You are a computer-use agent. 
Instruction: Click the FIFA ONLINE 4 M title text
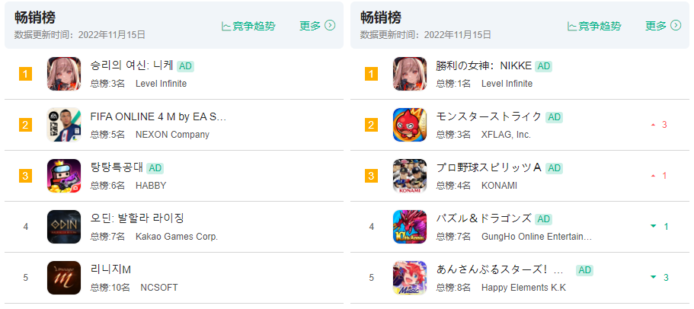pos(158,116)
